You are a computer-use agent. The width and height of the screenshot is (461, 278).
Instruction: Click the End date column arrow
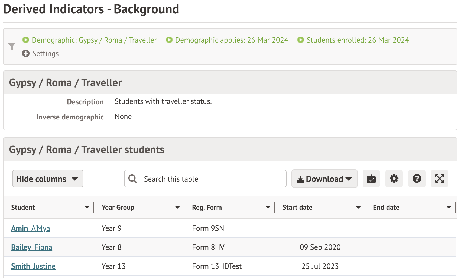449,208
